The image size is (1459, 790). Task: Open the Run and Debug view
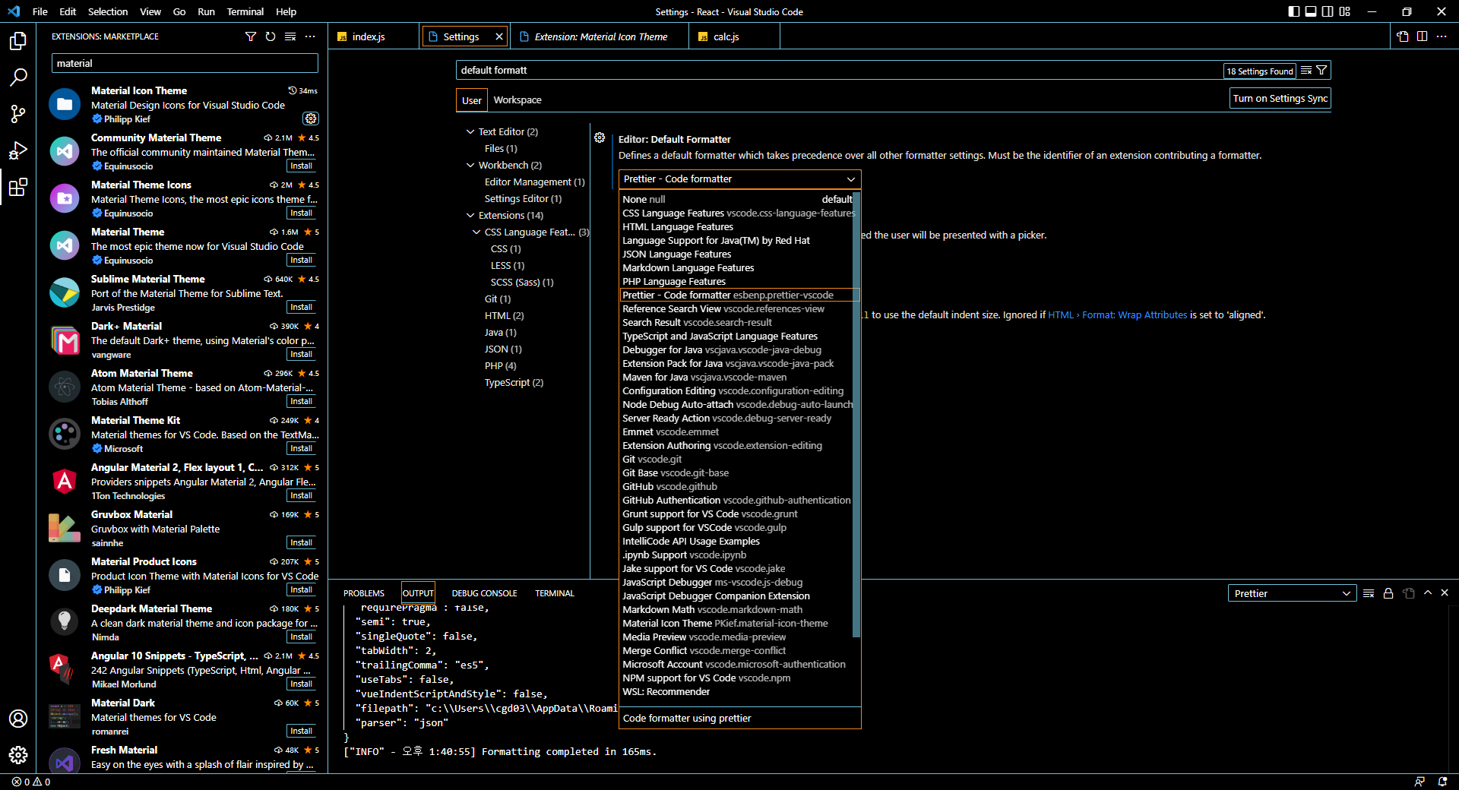18,150
